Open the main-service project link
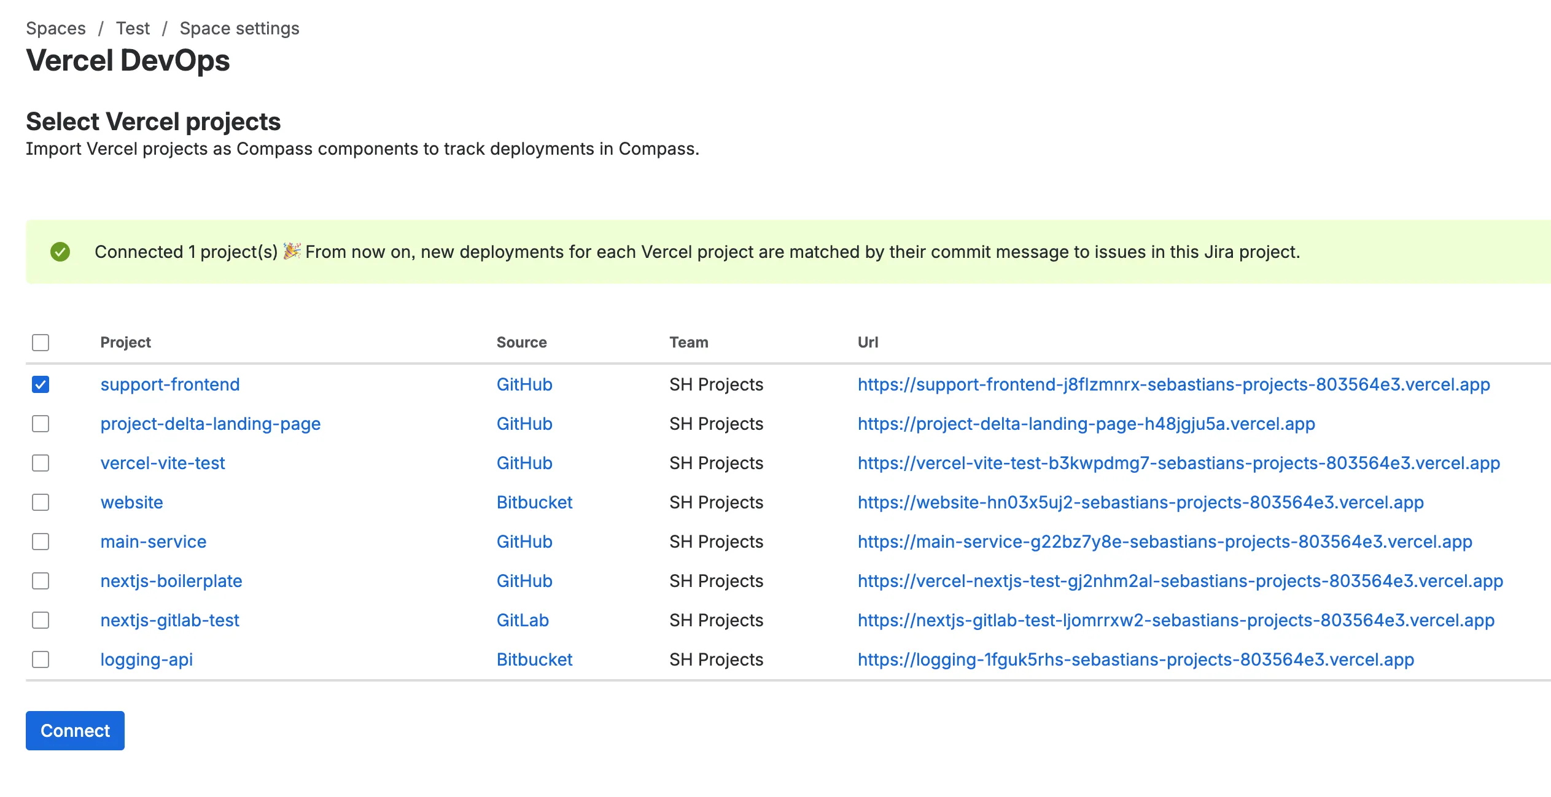 point(154,542)
